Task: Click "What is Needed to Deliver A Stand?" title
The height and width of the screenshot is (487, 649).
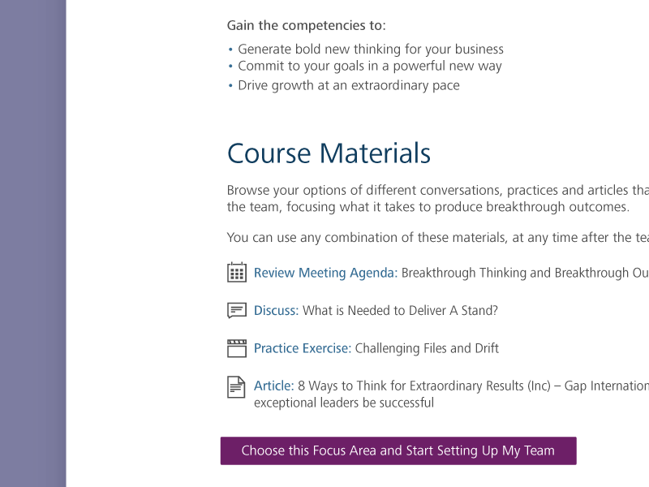Action: point(400,310)
